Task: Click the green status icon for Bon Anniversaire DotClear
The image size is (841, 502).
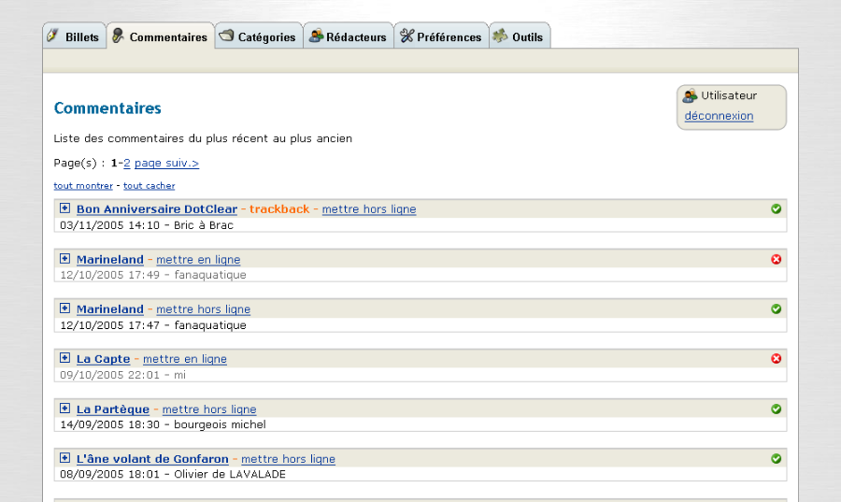Action: coord(776,209)
